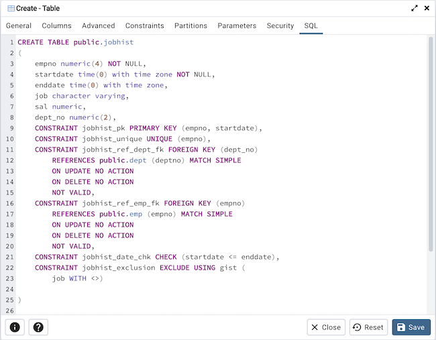Select the Constraints tab
This screenshot has height=340, width=436.
coord(144,25)
